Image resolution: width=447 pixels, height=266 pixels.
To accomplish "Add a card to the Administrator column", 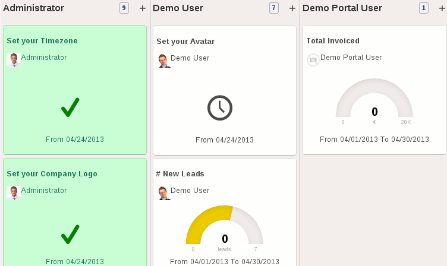I will coord(142,8).
